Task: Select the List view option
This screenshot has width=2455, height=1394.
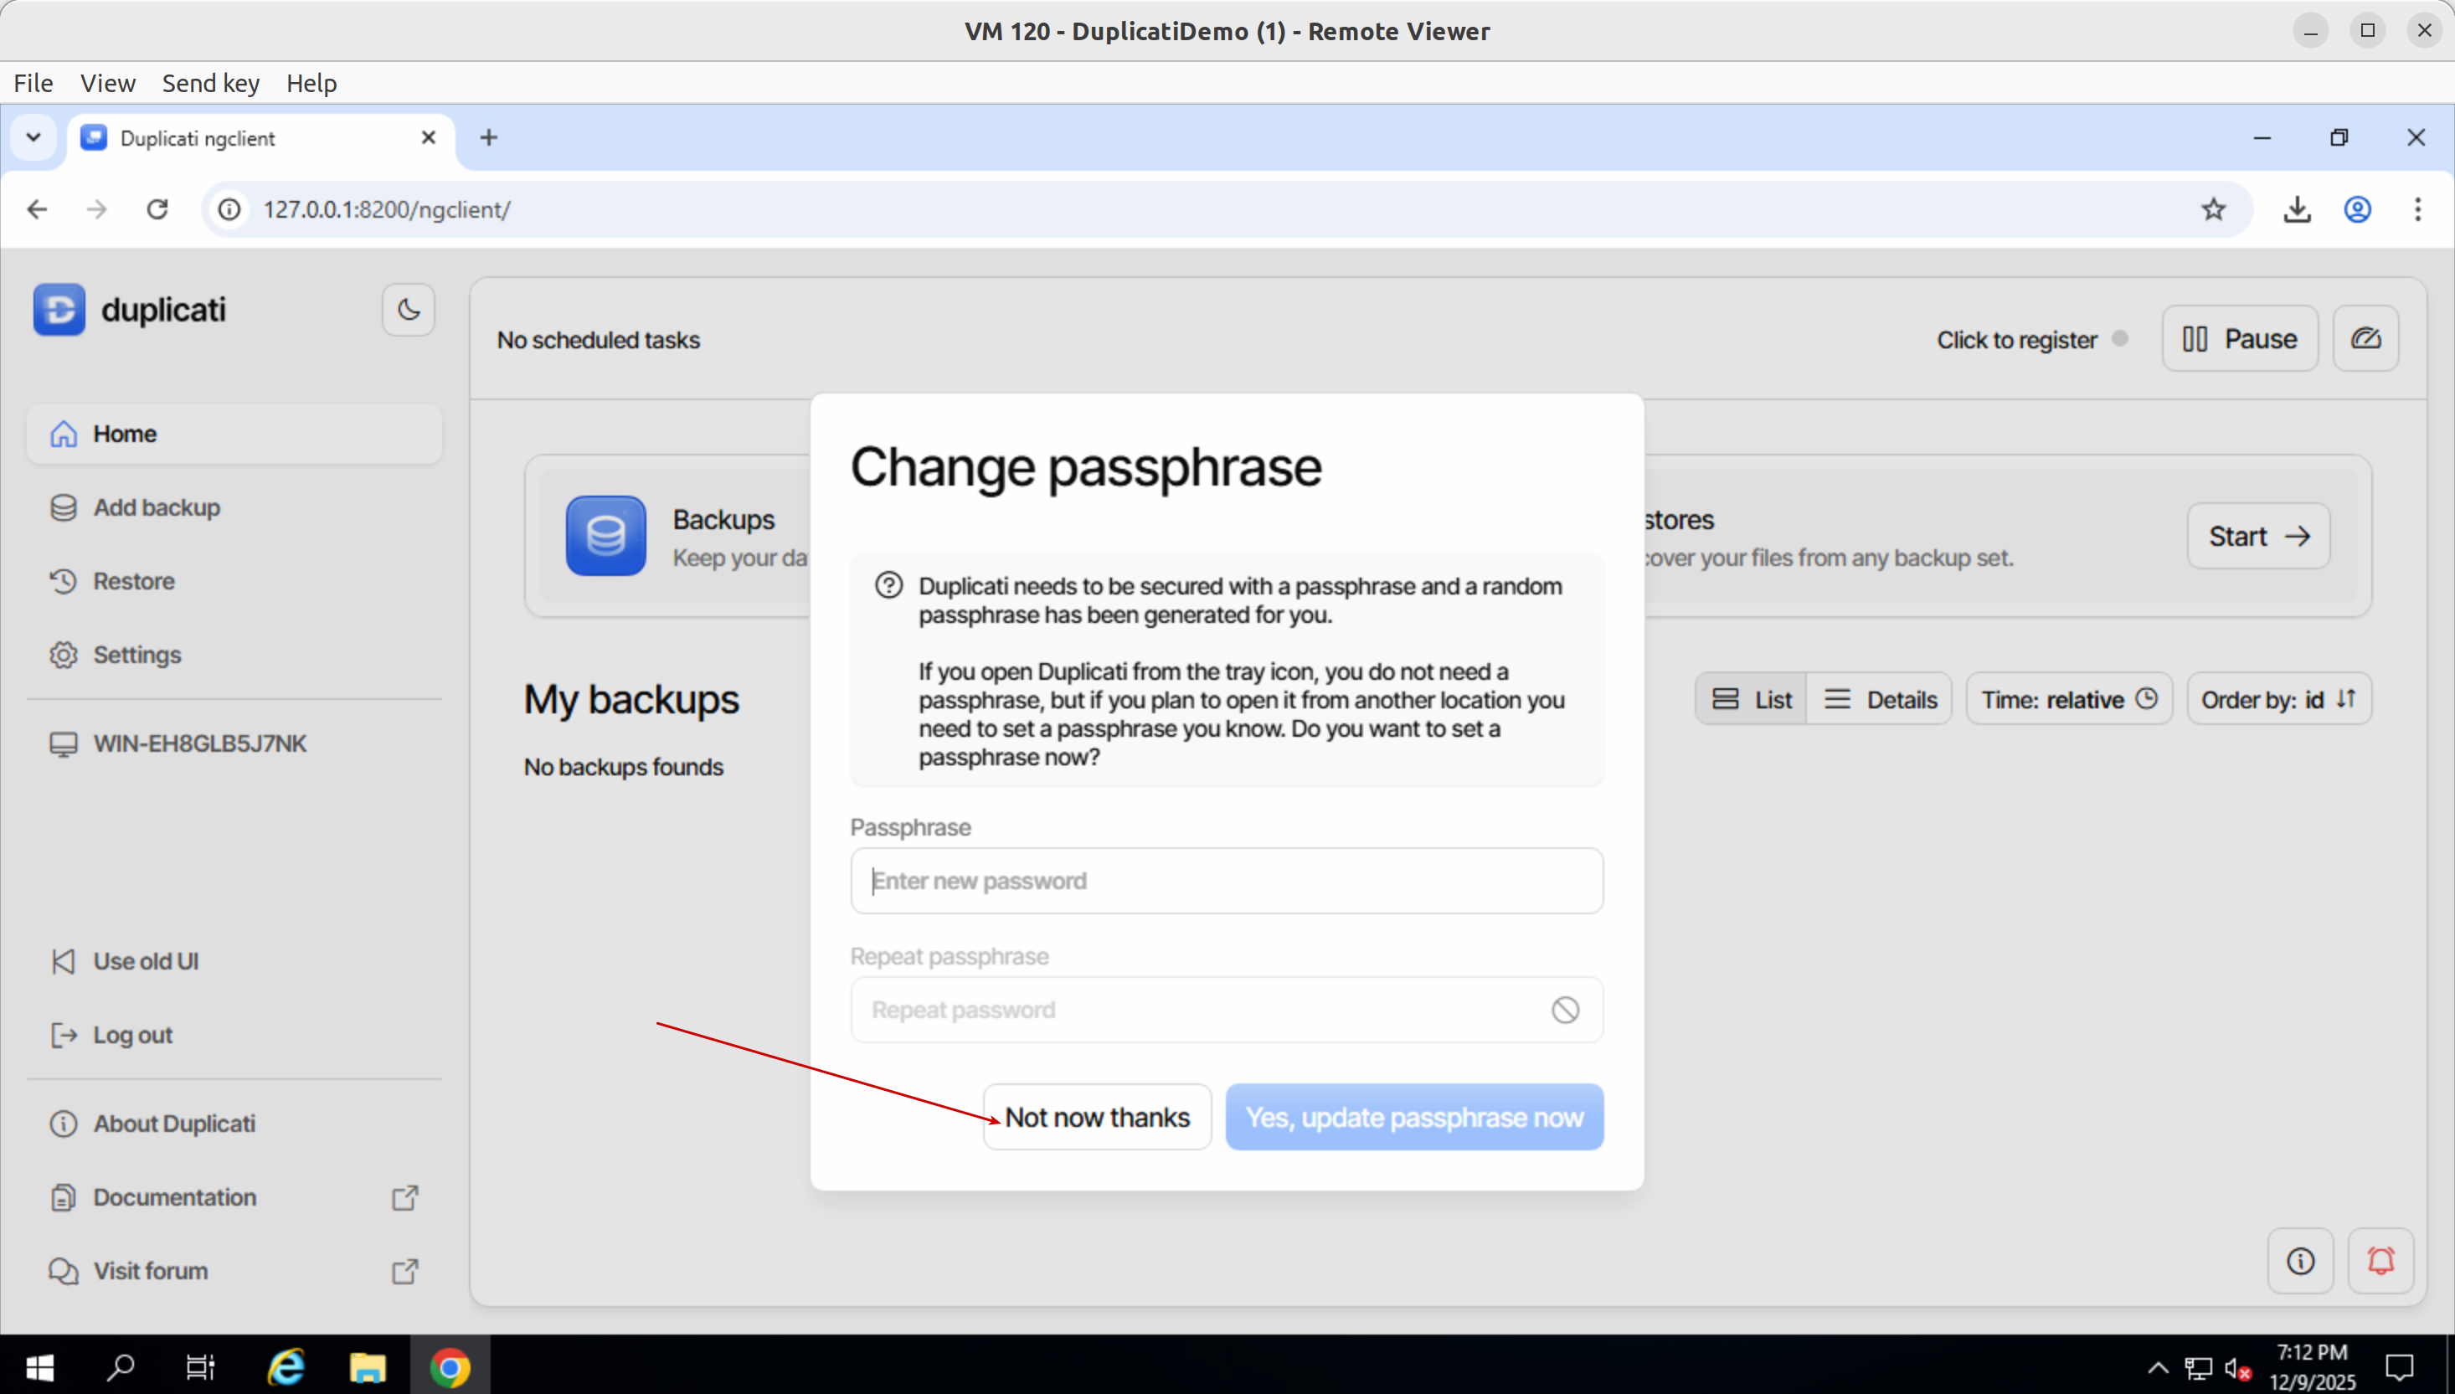Action: click(x=1752, y=700)
